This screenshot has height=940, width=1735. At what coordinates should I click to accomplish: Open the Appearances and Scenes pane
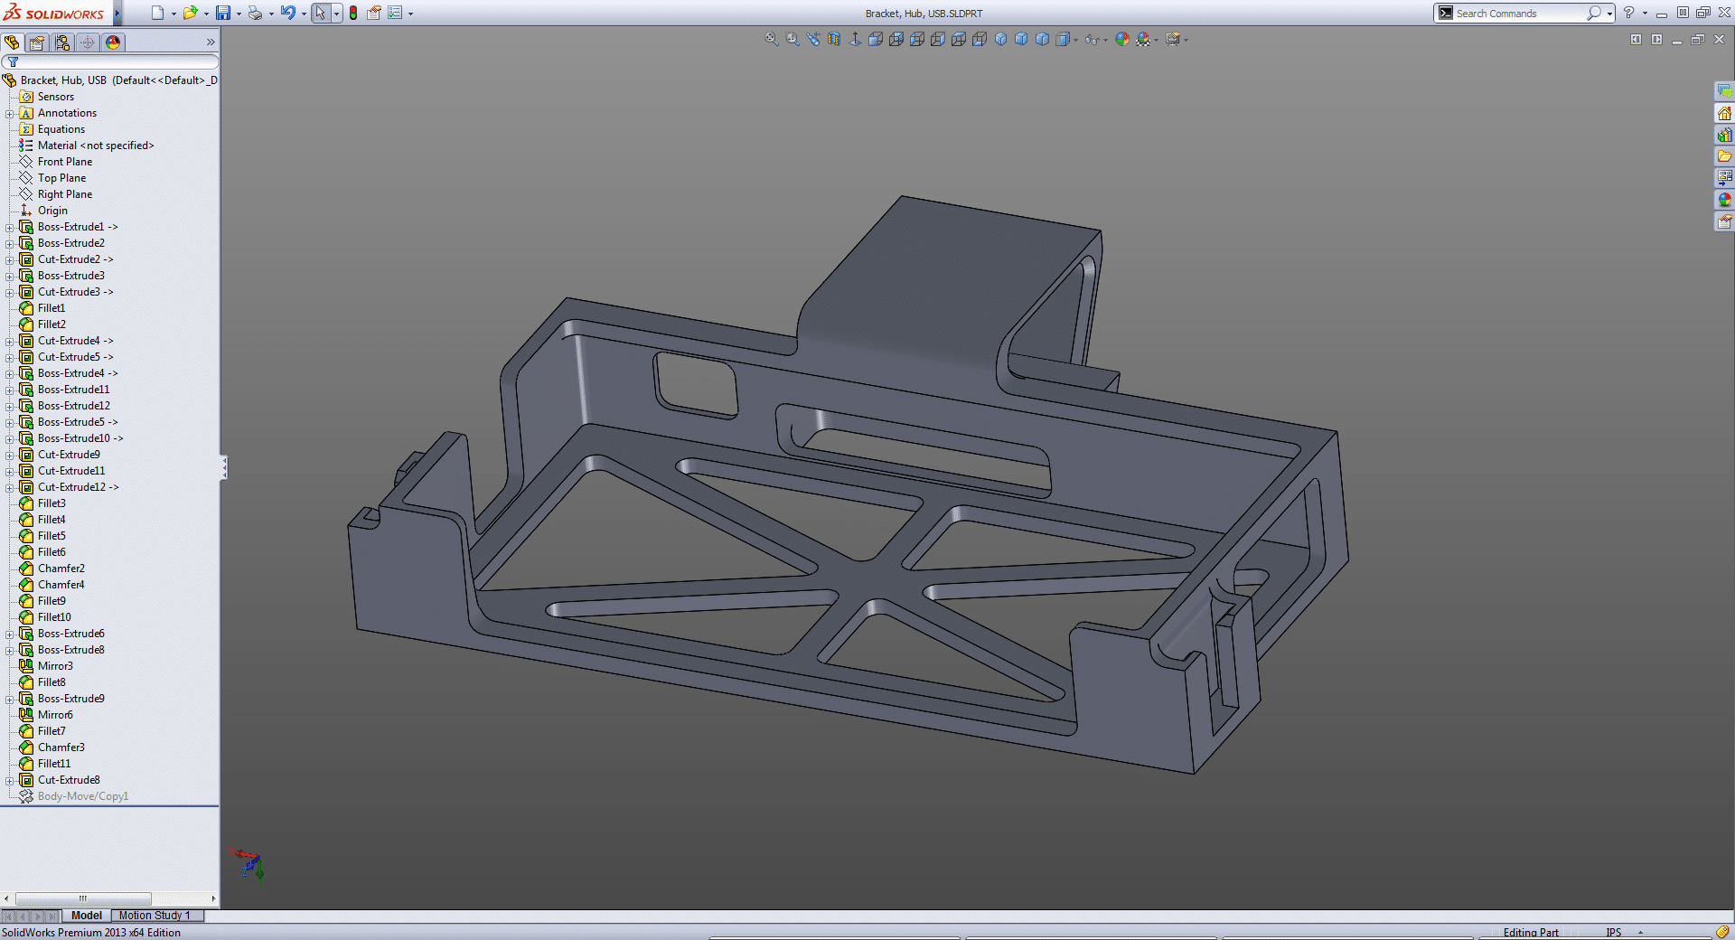(x=1724, y=200)
